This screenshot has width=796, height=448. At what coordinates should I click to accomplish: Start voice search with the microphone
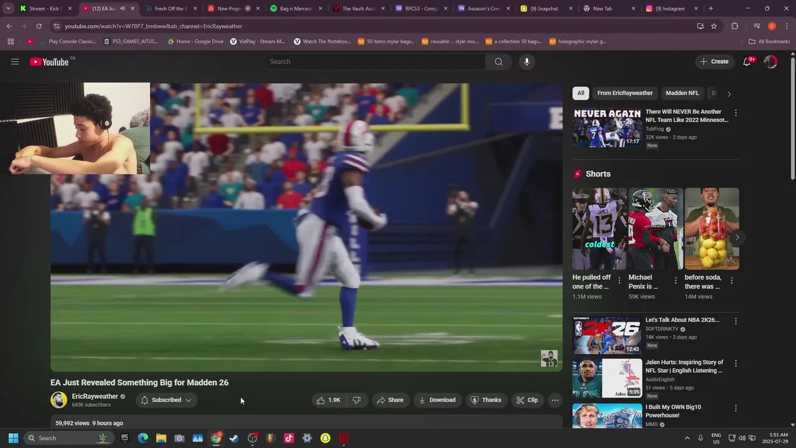(x=527, y=62)
